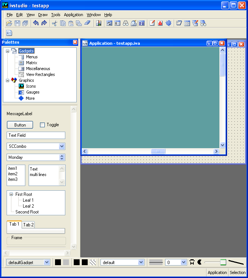Click the binoculars icon in toolbar
This screenshot has height=278, width=248.
click(125, 23)
